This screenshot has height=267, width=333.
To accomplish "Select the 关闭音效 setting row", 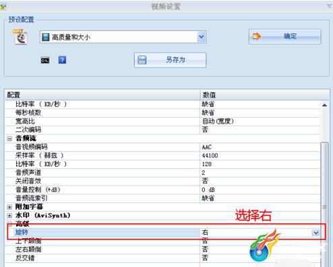I will point(163,181).
